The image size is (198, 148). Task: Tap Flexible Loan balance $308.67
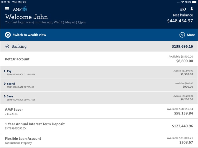pos(186,142)
